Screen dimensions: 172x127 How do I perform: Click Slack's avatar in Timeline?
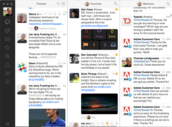(22, 67)
